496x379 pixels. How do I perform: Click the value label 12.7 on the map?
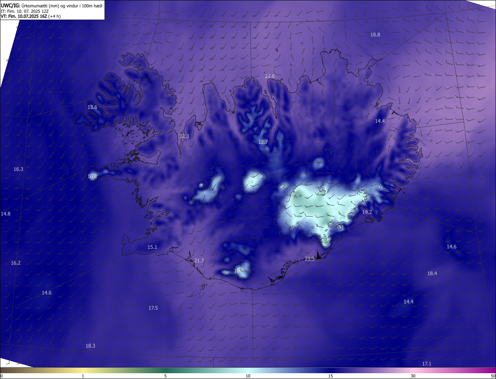tap(263, 142)
